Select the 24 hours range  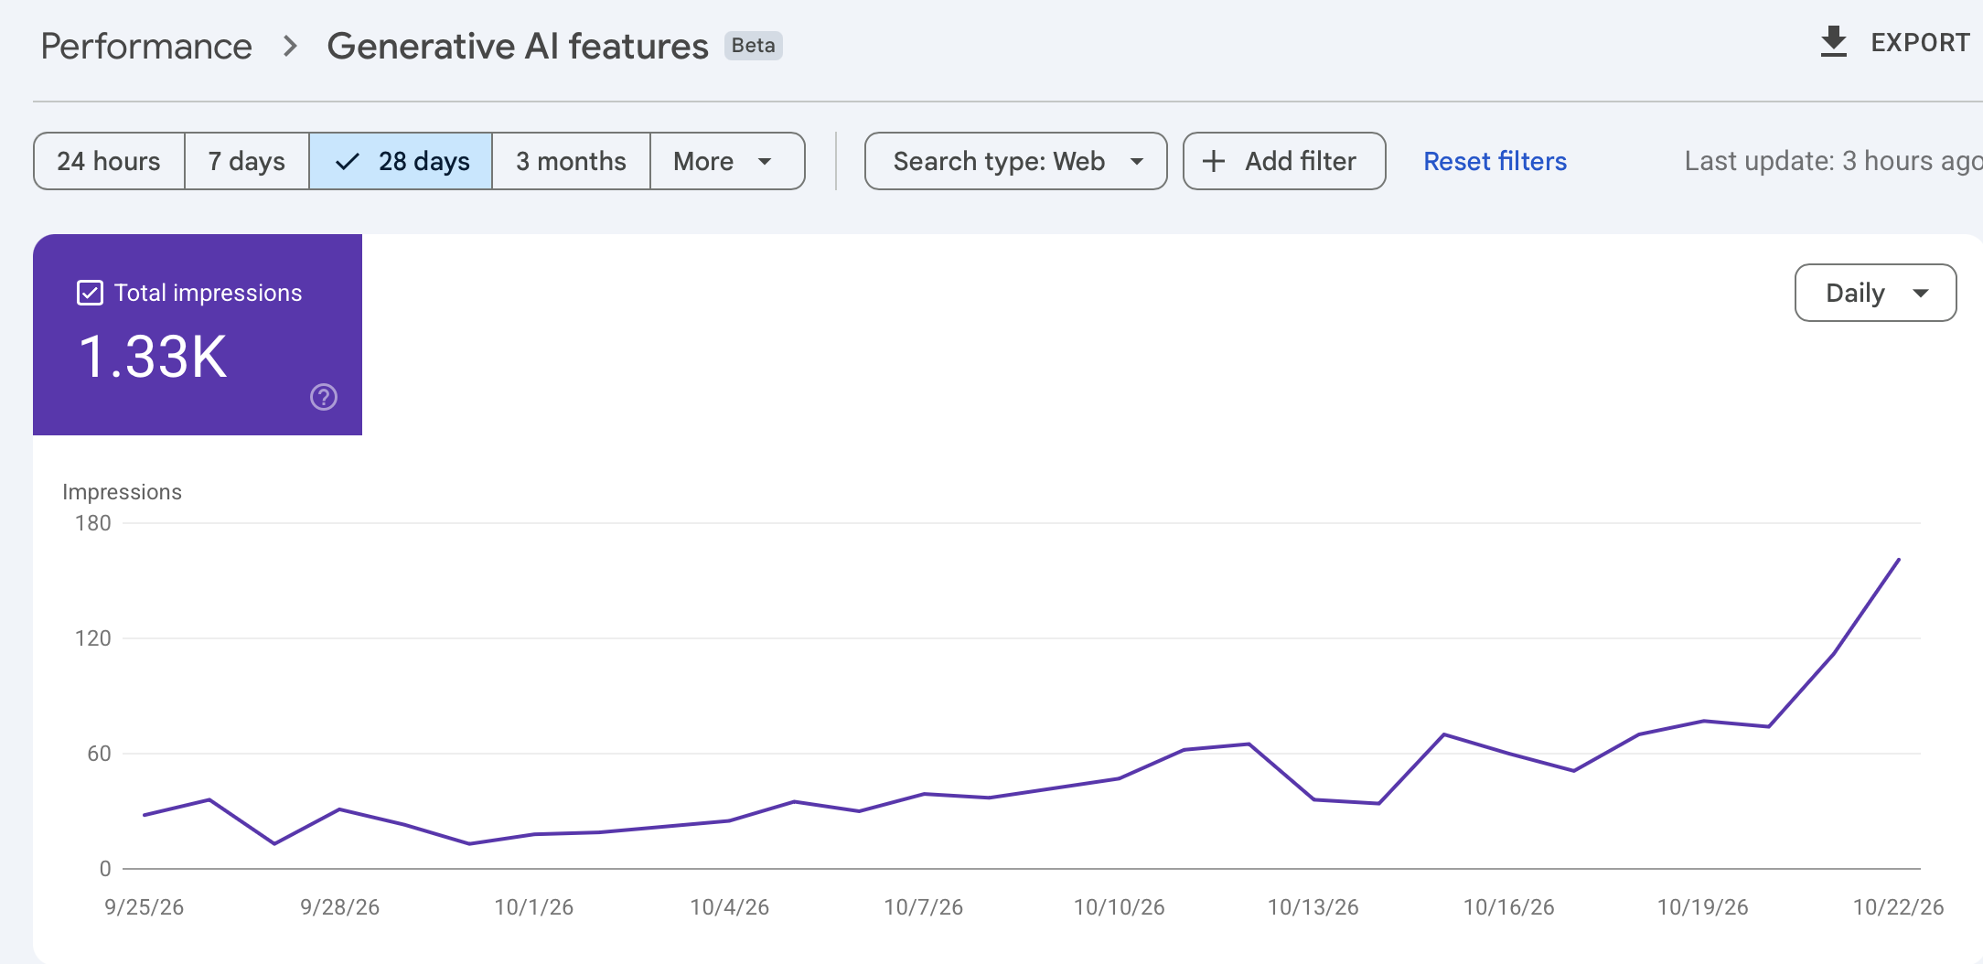[109, 161]
